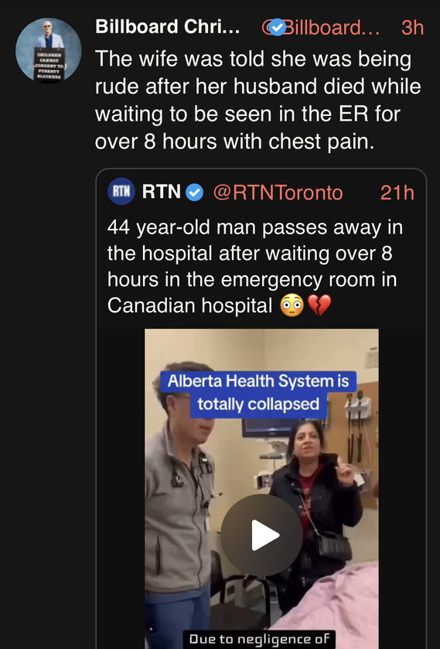Open the @RTNToronto handle
Screen dimensions: 440x649
(278, 193)
